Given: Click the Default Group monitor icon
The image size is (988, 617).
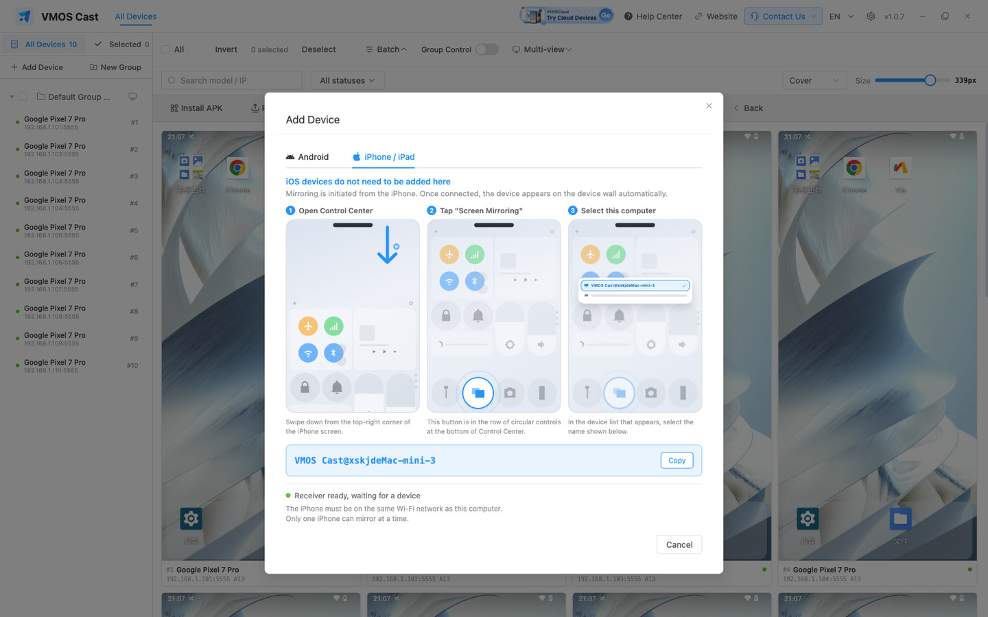Looking at the screenshot, I should 132,97.
